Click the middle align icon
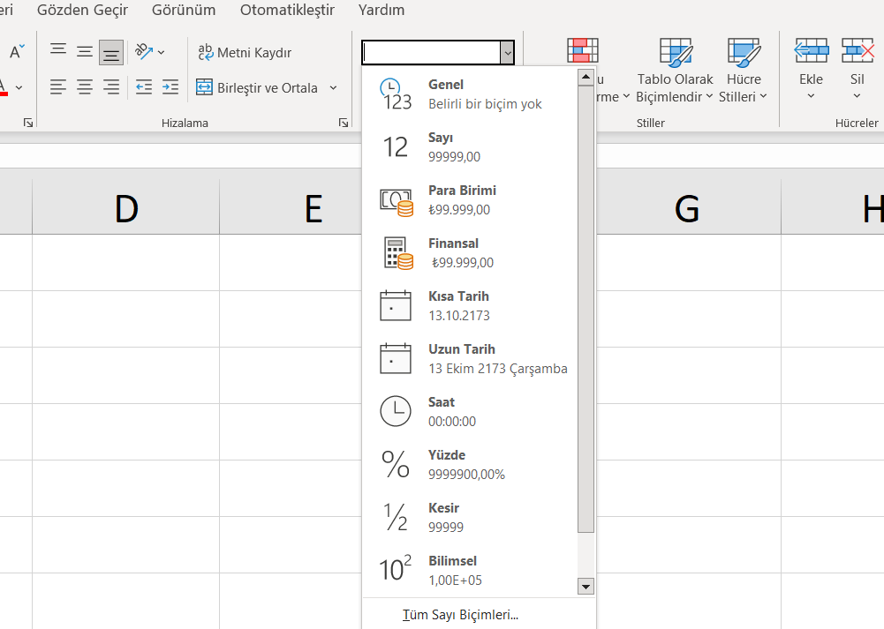Image resolution: width=884 pixels, height=629 pixels. point(85,52)
